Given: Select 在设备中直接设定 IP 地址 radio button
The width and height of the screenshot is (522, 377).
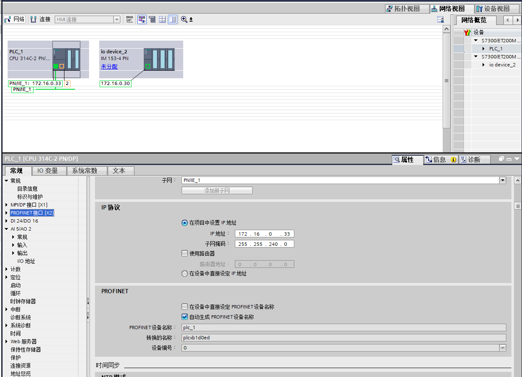Looking at the screenshot, I should [x=184, y=274].
